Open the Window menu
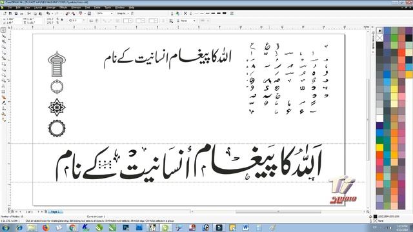Viewport: 413px width, 232px height. point(119,8)
